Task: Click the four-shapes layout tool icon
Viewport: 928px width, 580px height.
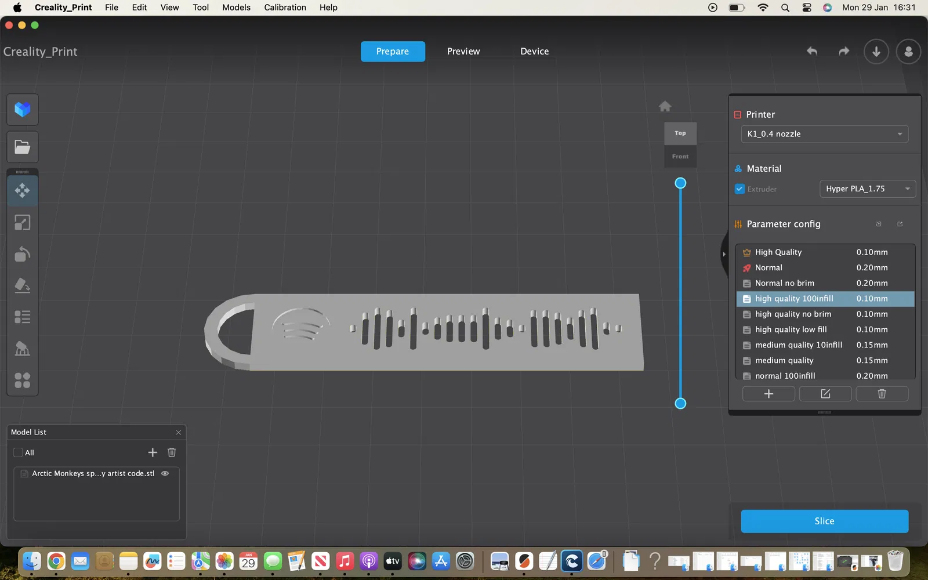Action: click(x=23, y=380)
